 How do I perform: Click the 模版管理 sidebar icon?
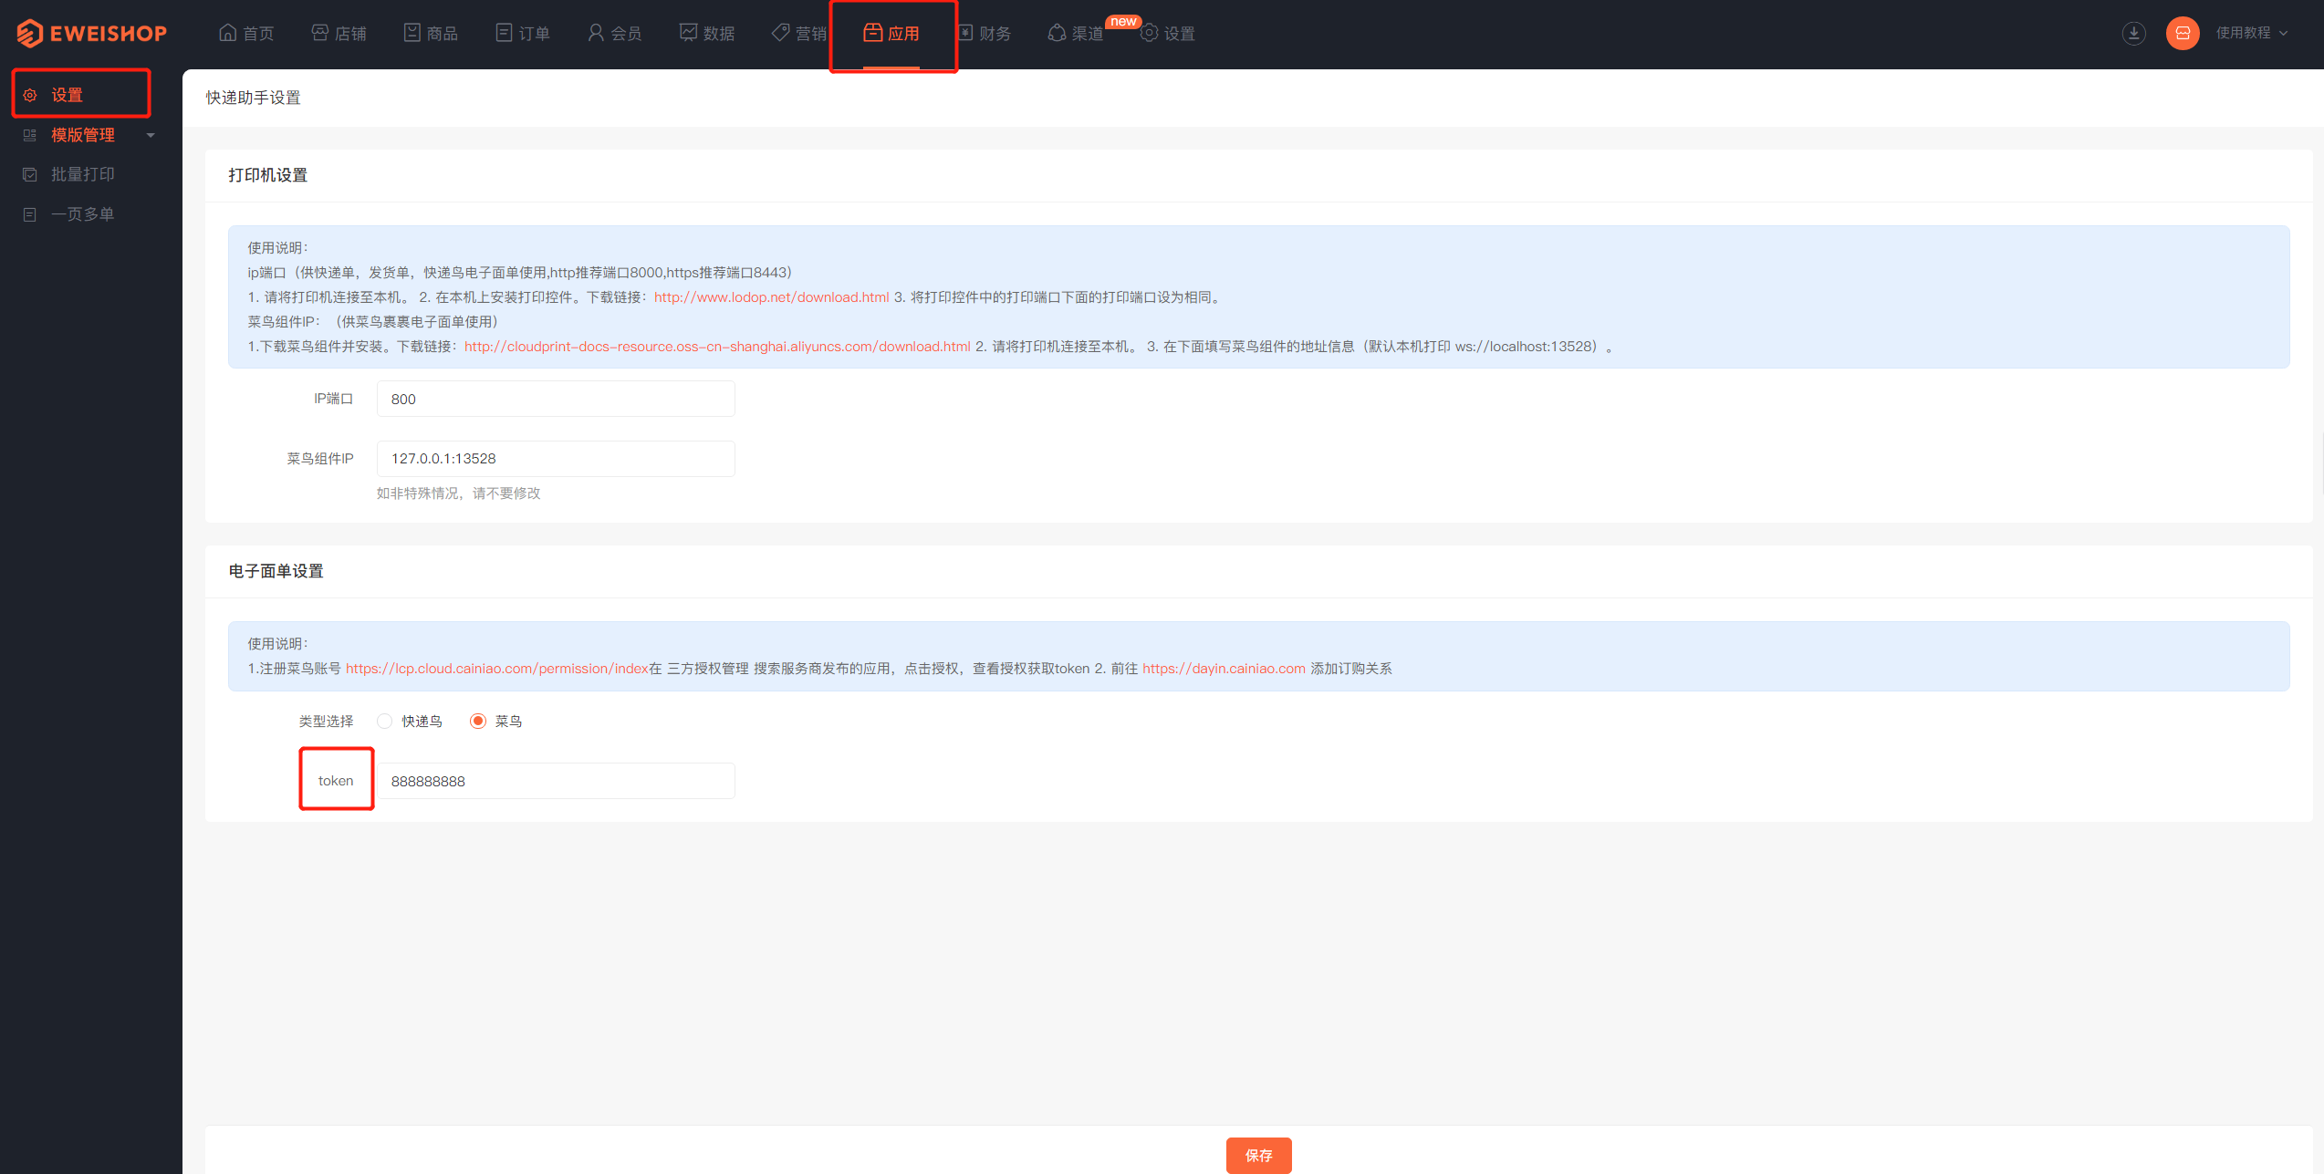coord(30,135)
